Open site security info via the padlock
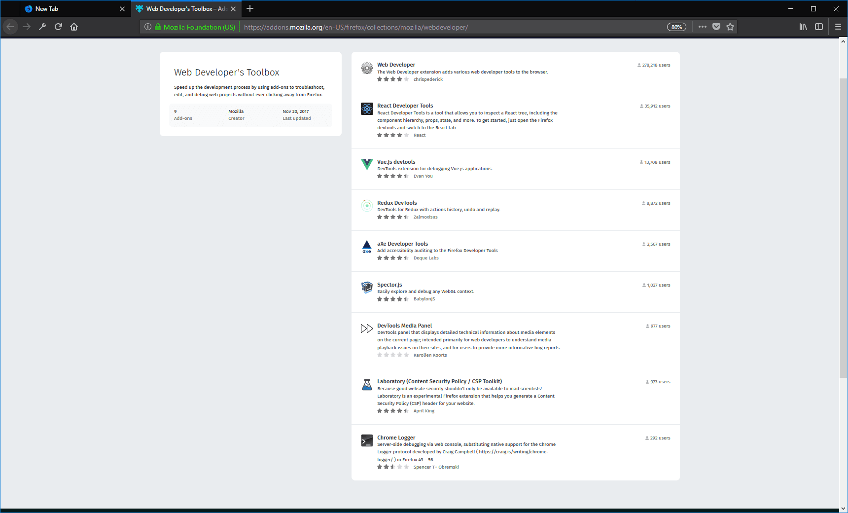Image resolution: width=848 pixels, height=513 pixels. pyautogui.click(x=159, y=27)
